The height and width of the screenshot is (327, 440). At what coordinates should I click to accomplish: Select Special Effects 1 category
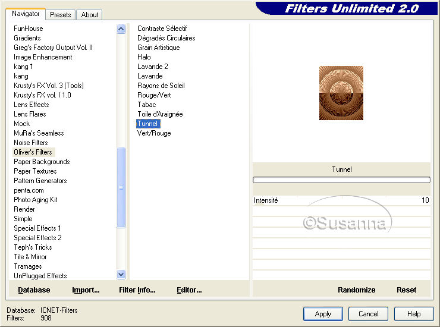point(37,228)
